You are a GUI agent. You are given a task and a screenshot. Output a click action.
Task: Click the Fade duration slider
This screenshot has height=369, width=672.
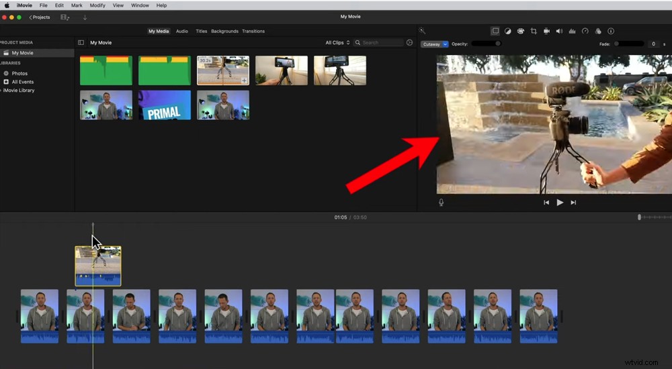click(629, 44)
